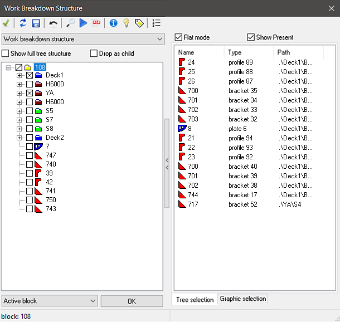This screenshot has width=340, height=322.
Task: Expand the Deck2 tree node
Action: (x=20, y=138)
